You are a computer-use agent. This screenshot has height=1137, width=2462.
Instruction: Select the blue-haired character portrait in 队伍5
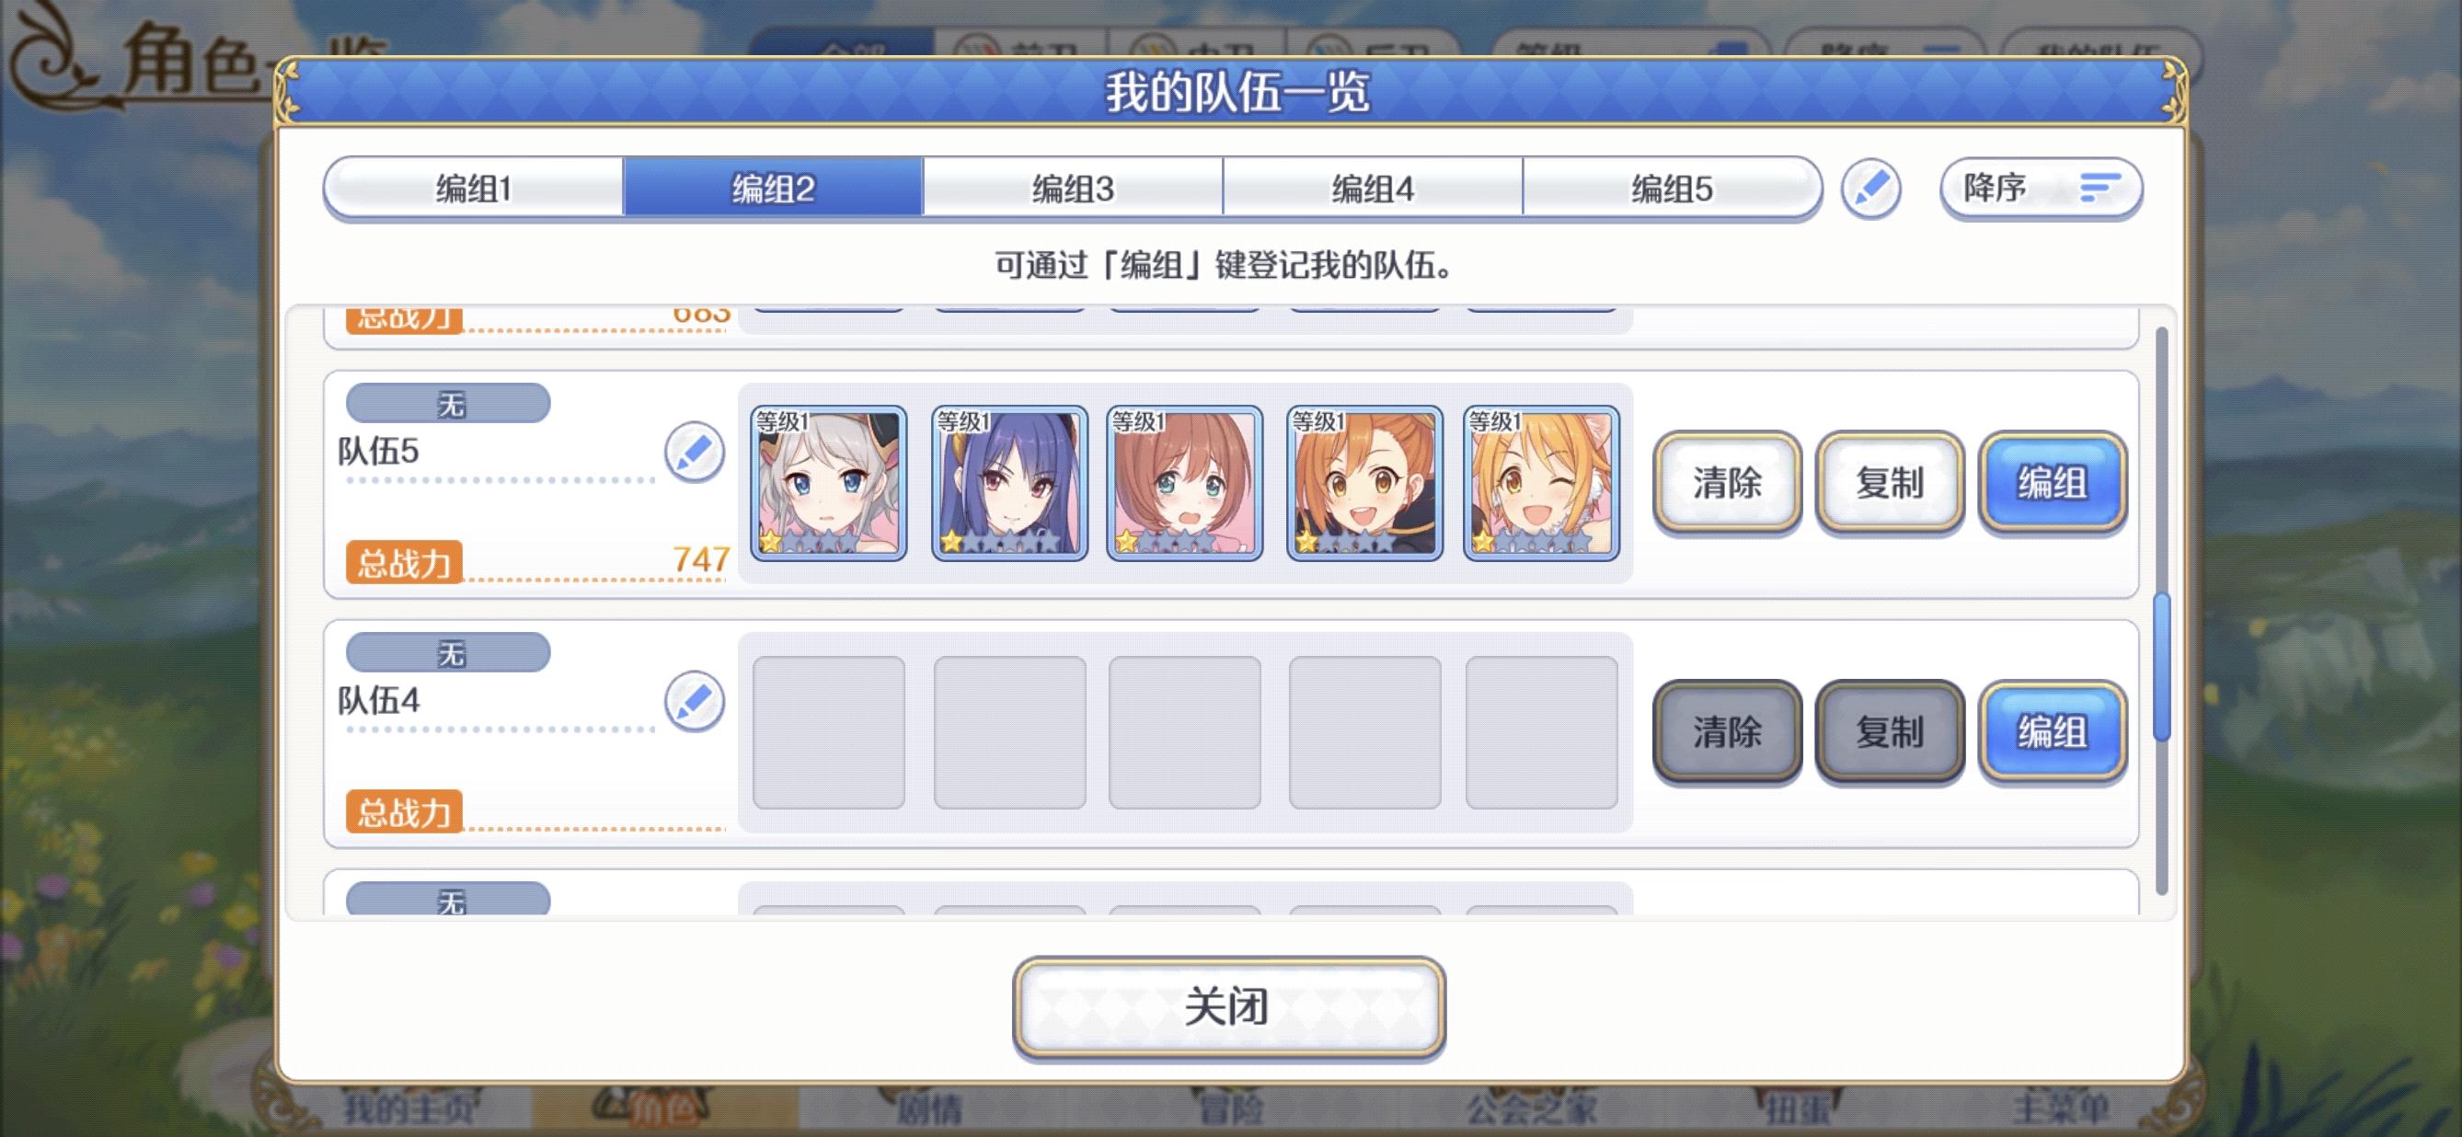tap(1009, 483)
